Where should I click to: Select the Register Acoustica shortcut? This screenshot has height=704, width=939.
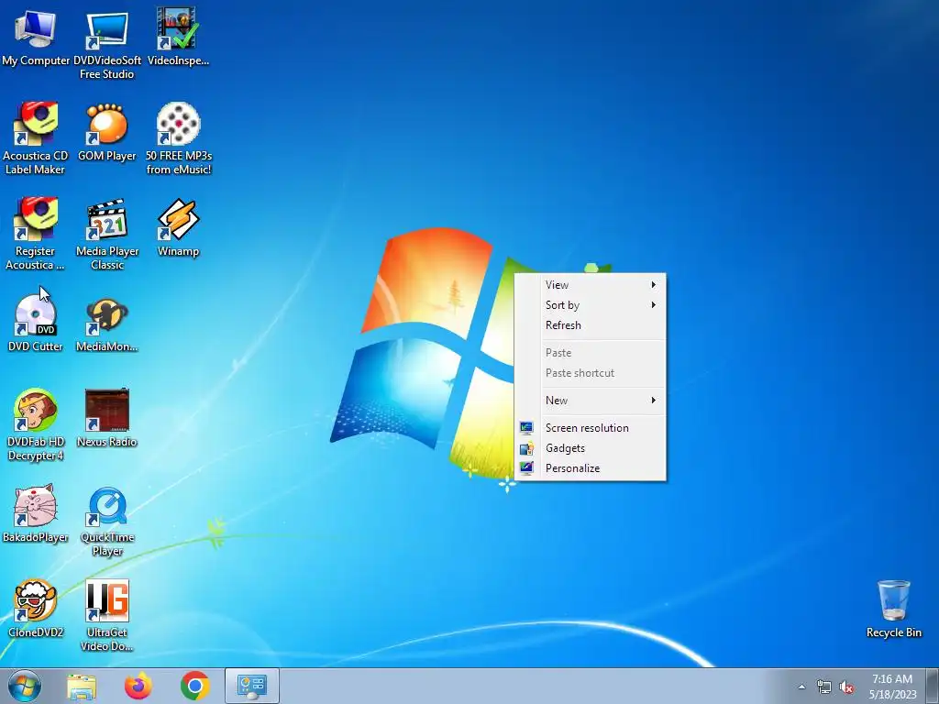(x=36, y=234)
